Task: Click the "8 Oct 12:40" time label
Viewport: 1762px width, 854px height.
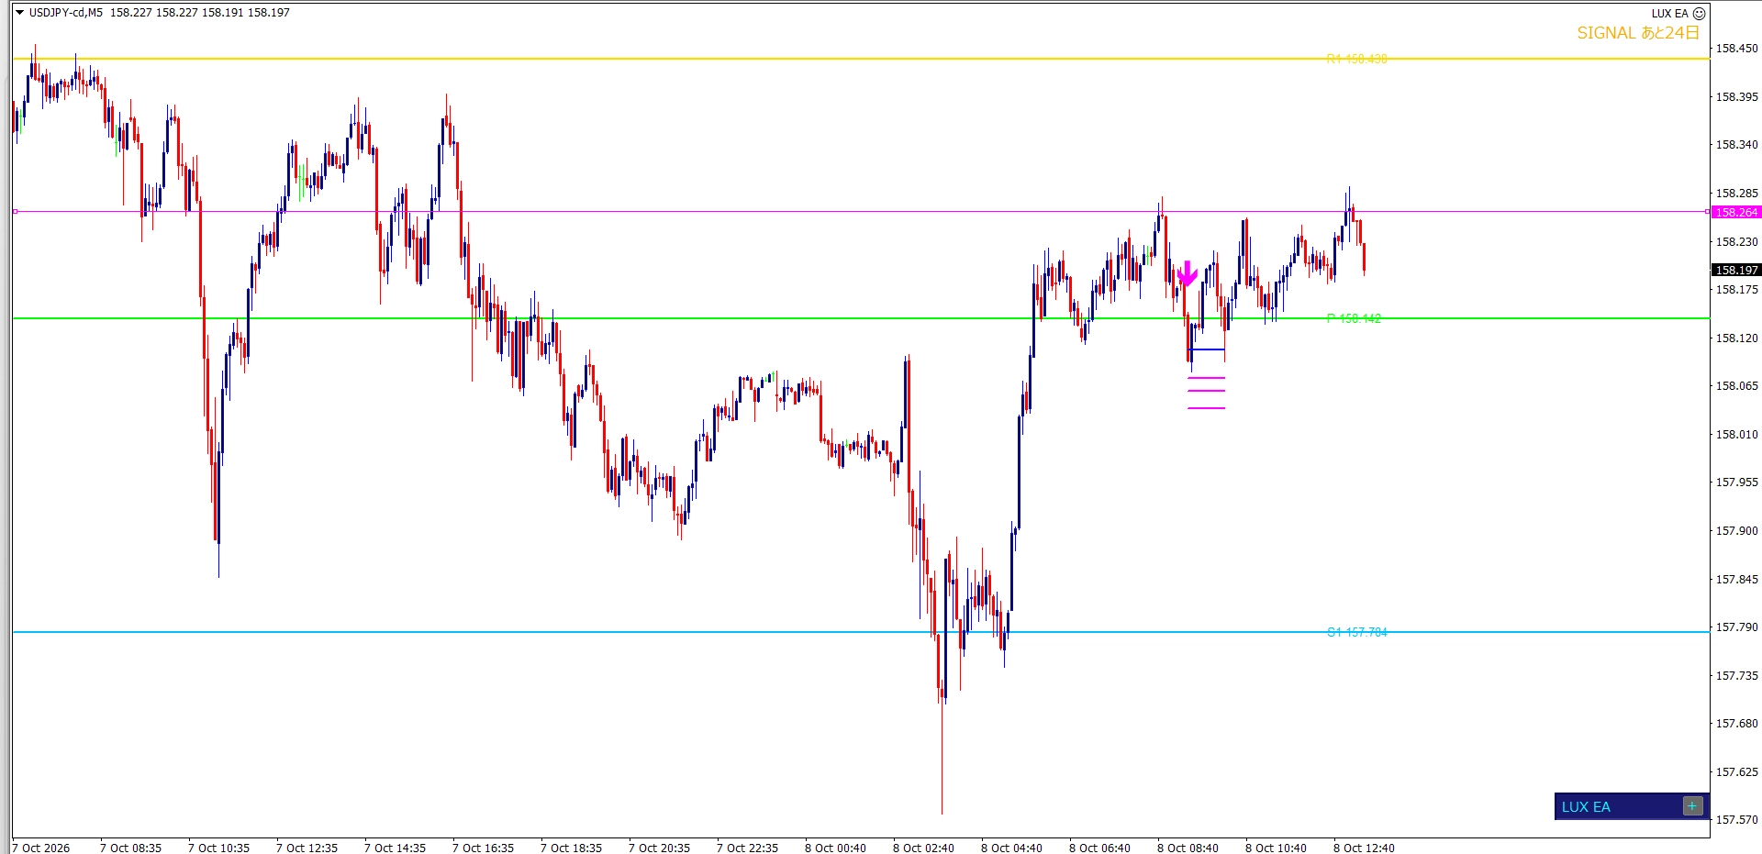Action: click(x=1364, y=848)
